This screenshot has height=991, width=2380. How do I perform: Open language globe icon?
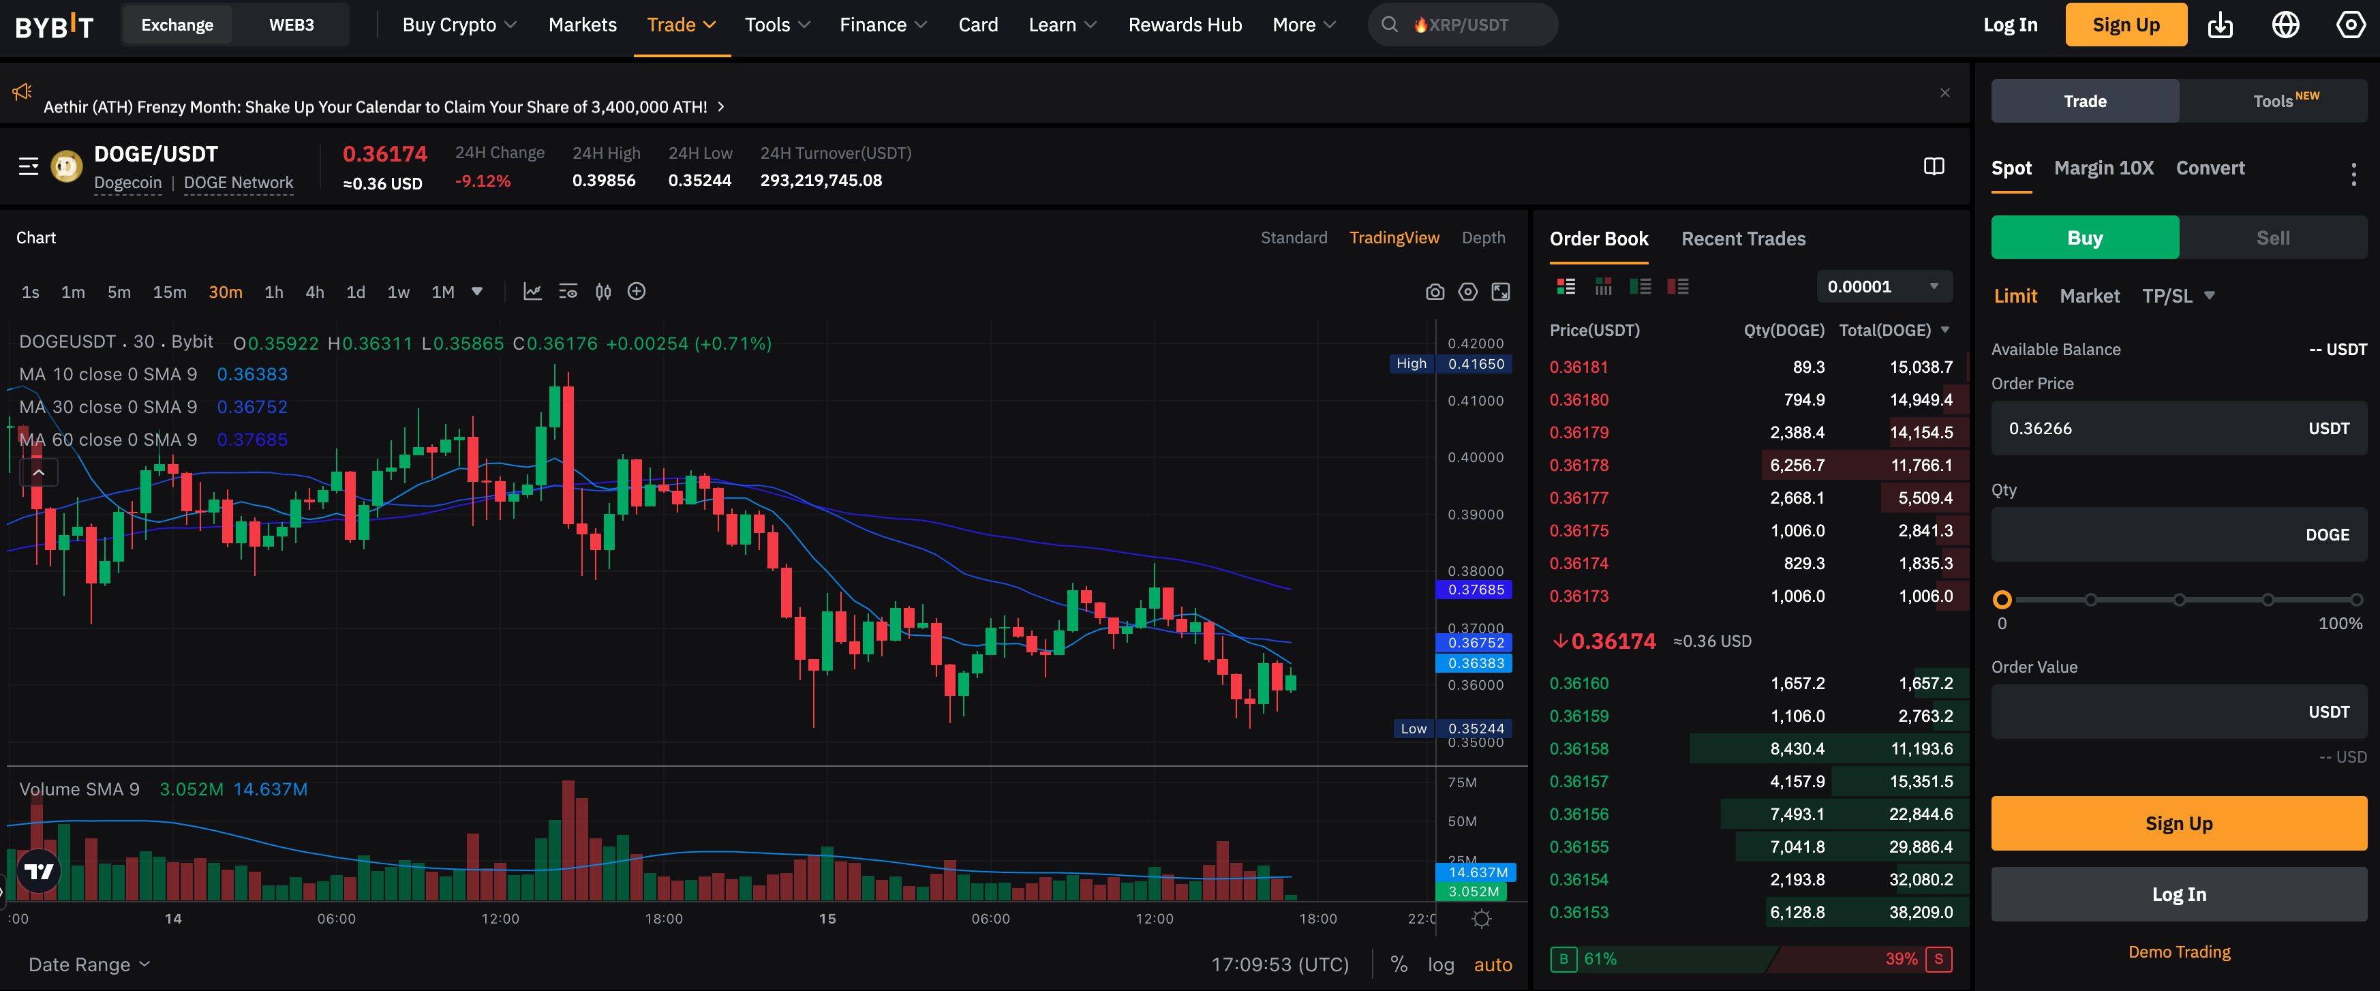pyautogui.click(x=2285, y=25)
